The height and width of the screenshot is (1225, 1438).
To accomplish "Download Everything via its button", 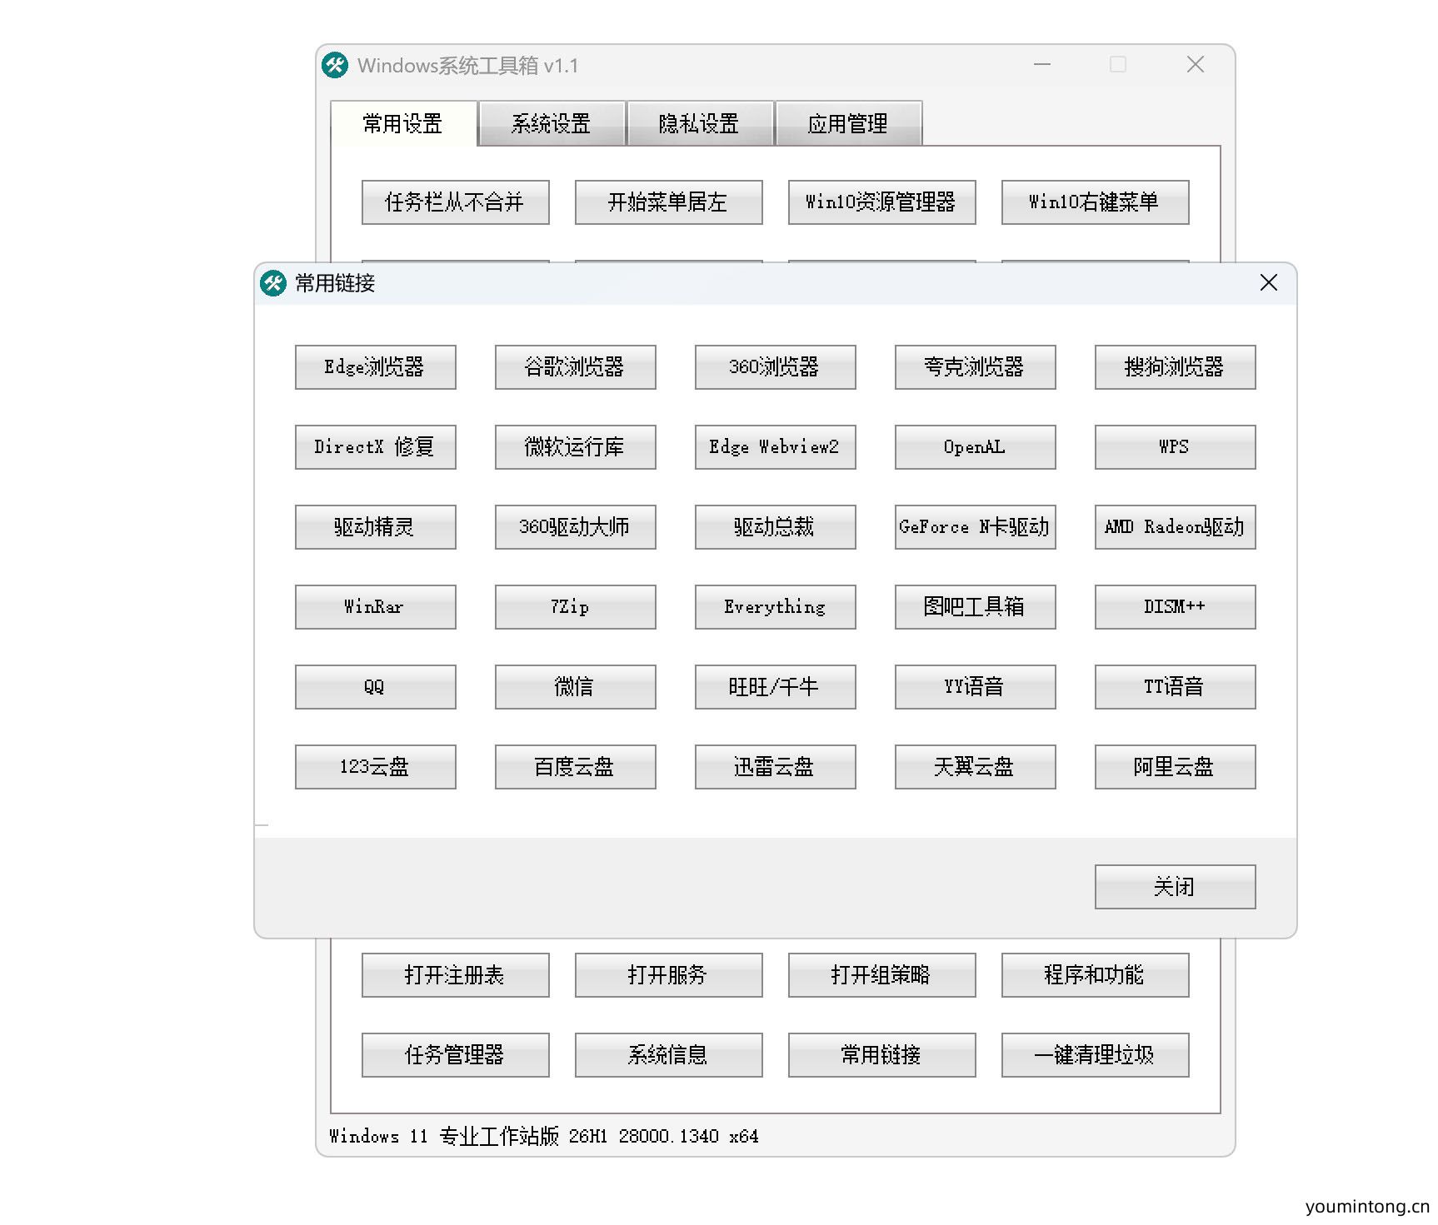I will point(775,606).
